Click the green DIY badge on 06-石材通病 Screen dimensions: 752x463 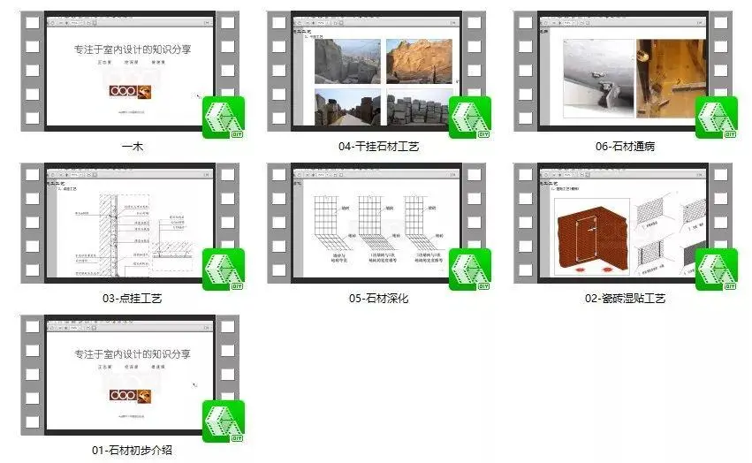(716, 118)
